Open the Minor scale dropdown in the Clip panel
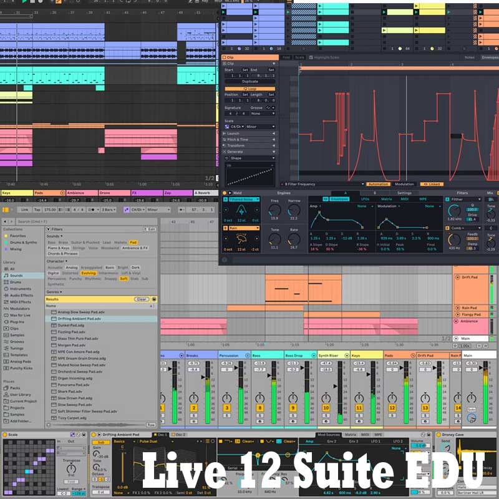This screenshot has height=499, width=499. [261, 126]
